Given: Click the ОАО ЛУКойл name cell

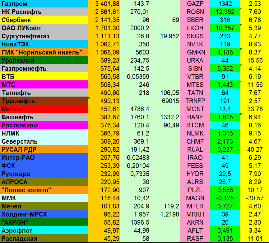Looking at the screenshot, I should (44, 28).
